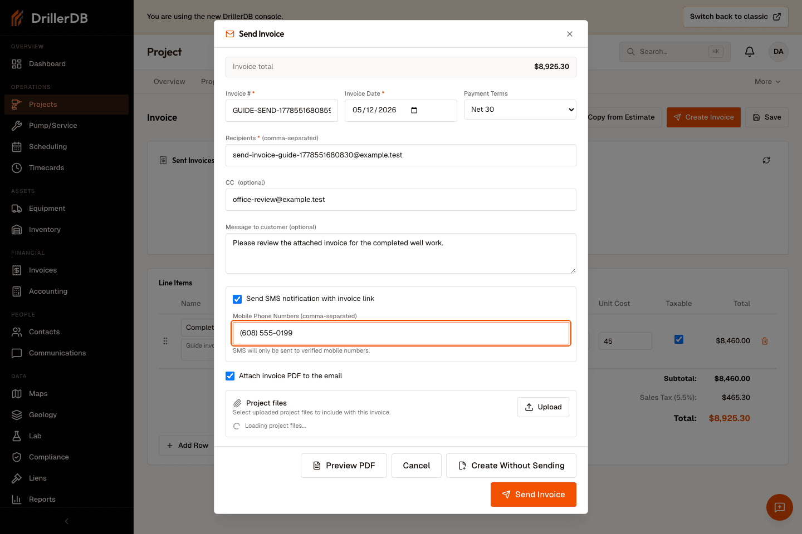Click the orange Send Invoice button

click(x=534, y=495)
